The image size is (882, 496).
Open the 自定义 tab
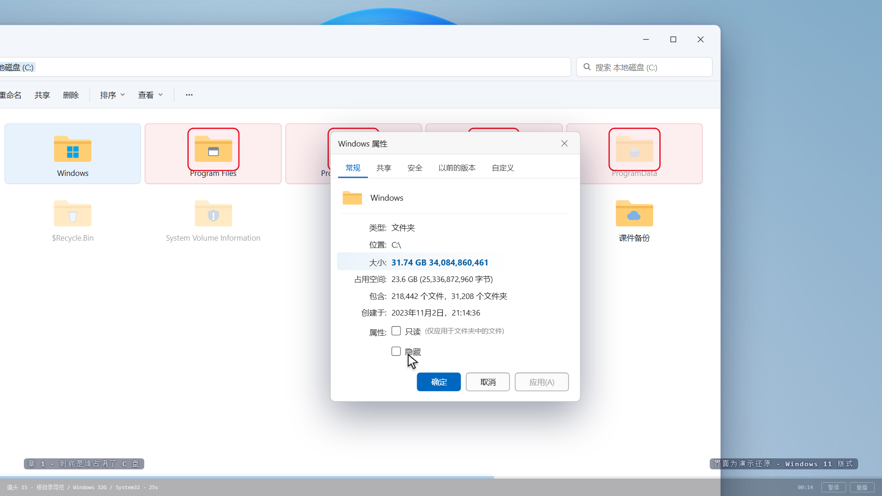coord(503,168)
